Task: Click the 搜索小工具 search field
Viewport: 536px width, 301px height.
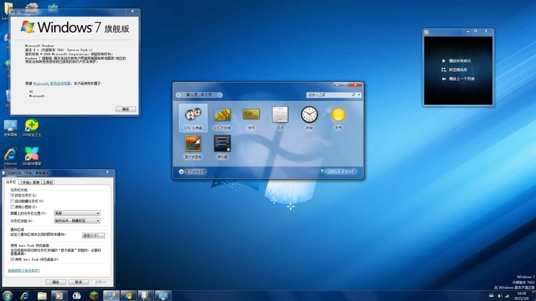Action: [x=328, y=95]
